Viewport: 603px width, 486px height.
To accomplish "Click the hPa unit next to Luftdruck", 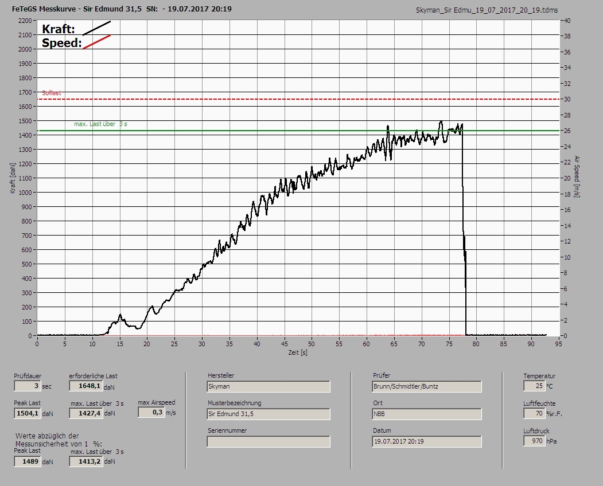I will click(x=551, y=441).
